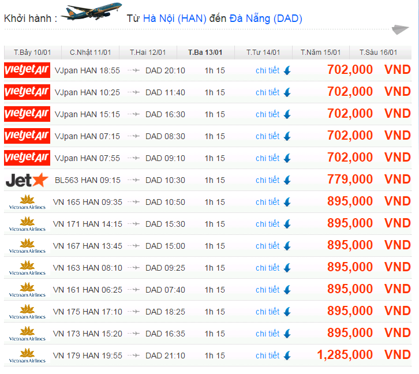The height and width of the screenshot is (374, 419).
Task: Click the gray paper plane icon
Action: 400,29
